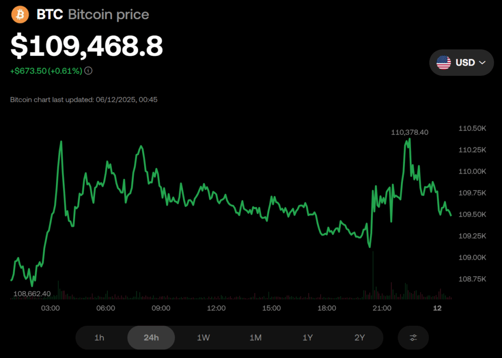Click the Bitcoin price heading

[108, 15]
